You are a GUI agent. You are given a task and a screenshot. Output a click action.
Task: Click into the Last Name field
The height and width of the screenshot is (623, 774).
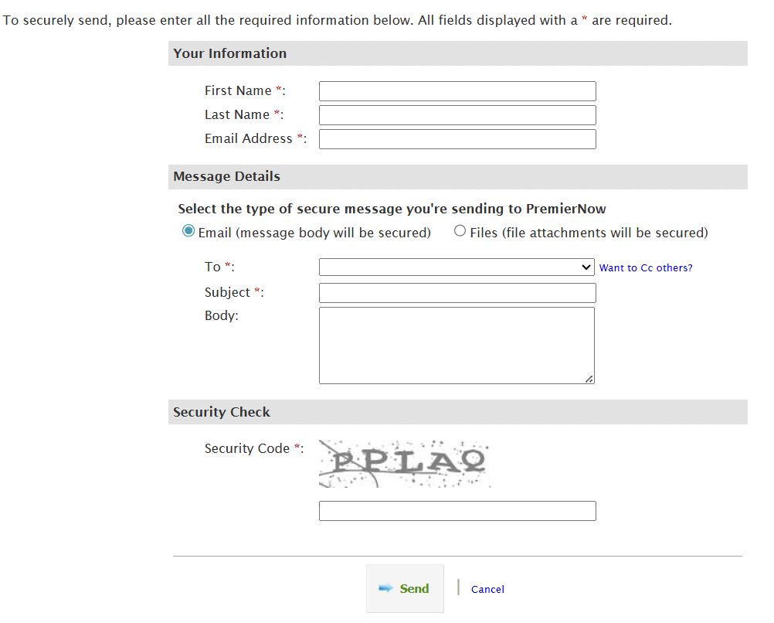457,115
